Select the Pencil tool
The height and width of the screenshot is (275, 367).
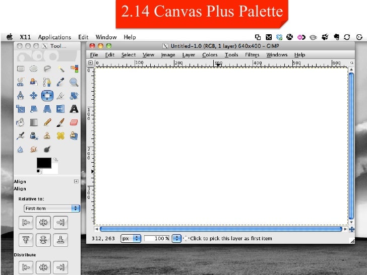[x=47, y=122]
